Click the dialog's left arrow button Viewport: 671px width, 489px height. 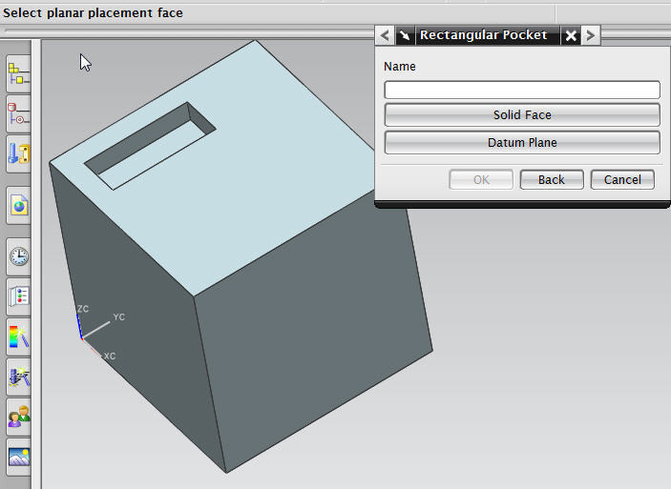(385, 35)
